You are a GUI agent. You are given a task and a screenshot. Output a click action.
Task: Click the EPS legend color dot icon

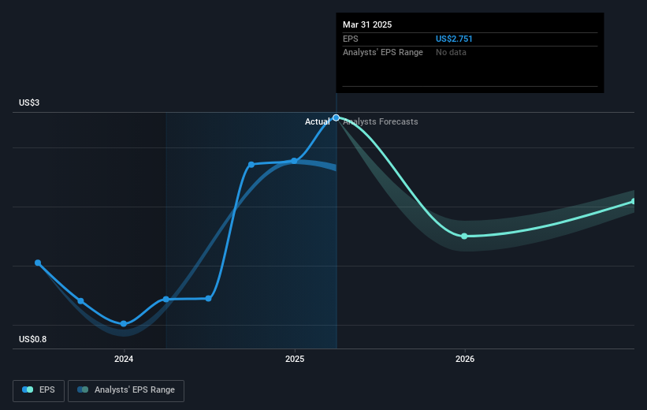coord(28,389)
